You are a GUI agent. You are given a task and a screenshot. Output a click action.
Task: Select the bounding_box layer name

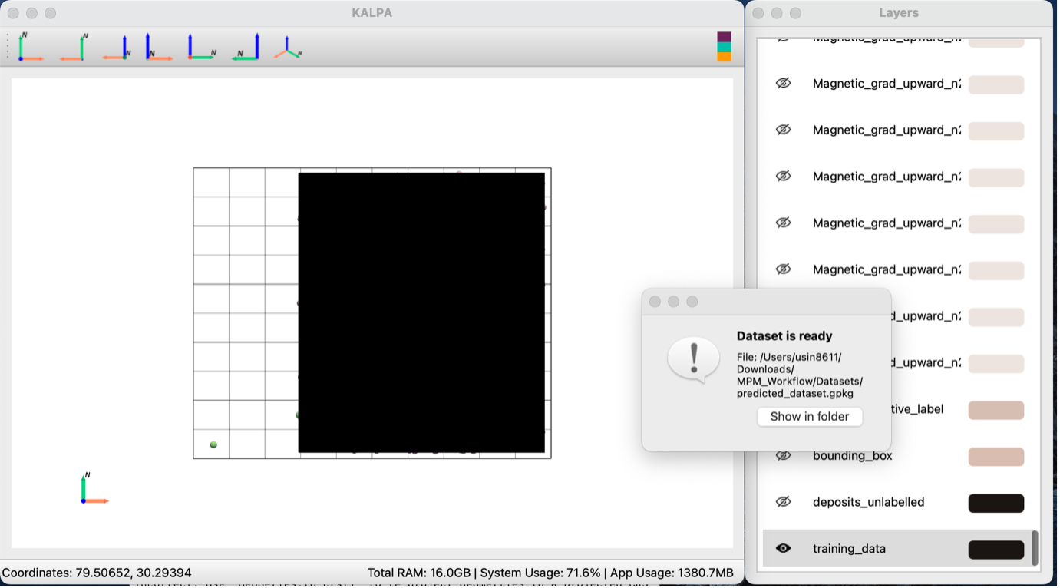pyautogui.click(x=852, y=456)
